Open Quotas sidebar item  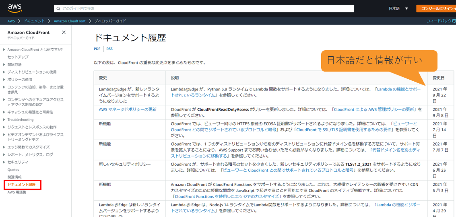pyautogui.click(x=13, y=169)
